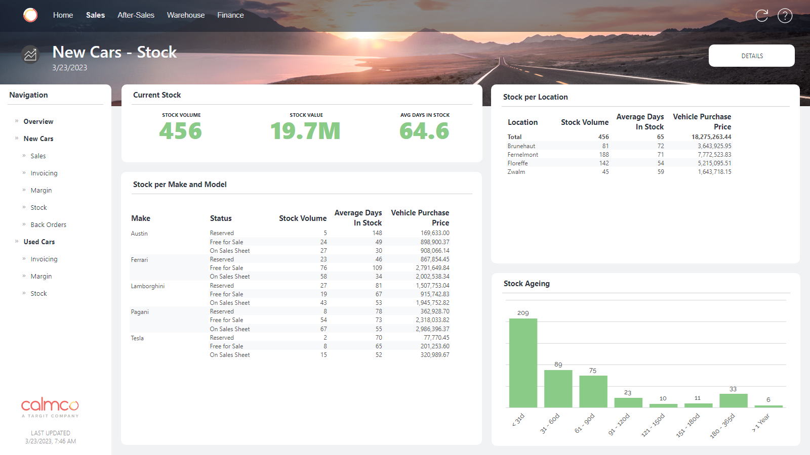The width and height of the screenshot is (810, 455).
Task: Click the Calmco Targit company logo
Action: [x=50, y=407]
